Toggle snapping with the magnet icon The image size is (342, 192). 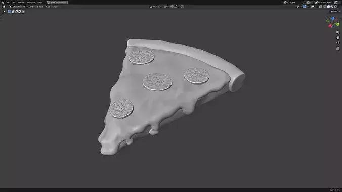(172, 7)
